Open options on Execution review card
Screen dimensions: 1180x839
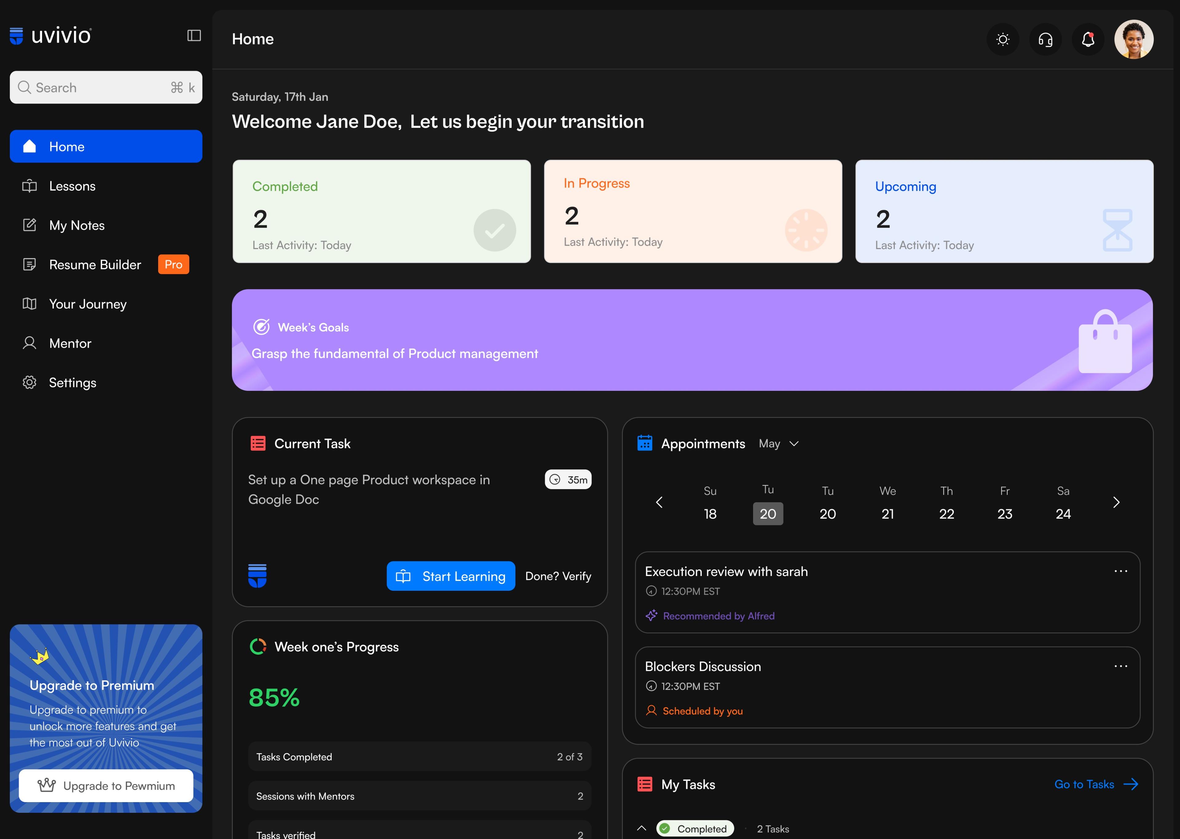click(1121, 570)
